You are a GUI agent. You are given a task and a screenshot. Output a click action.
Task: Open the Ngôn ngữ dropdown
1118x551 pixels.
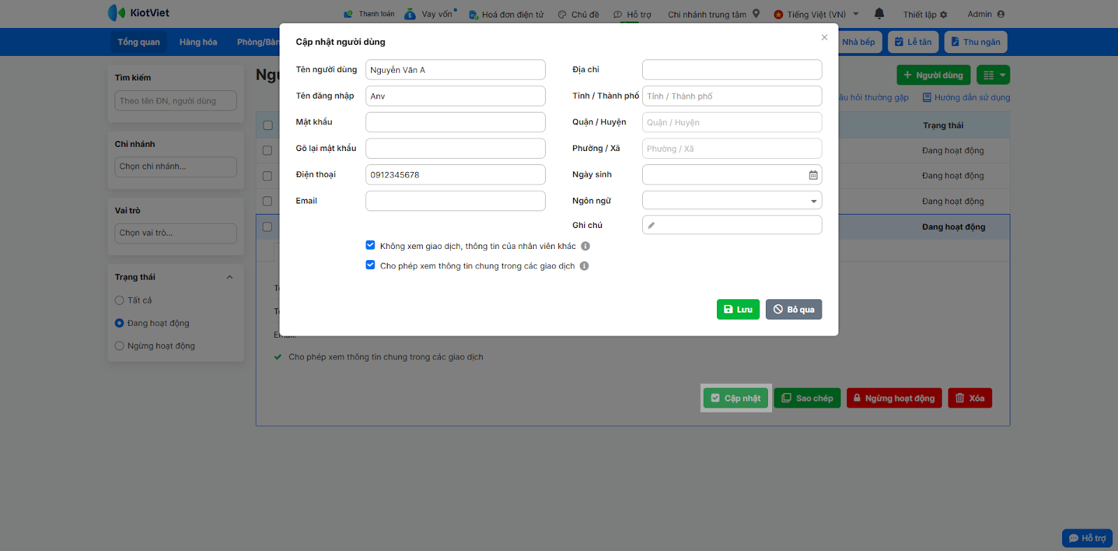click(x=732, y=201)
